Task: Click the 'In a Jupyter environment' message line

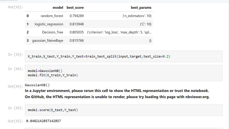Action: point(117,91)
